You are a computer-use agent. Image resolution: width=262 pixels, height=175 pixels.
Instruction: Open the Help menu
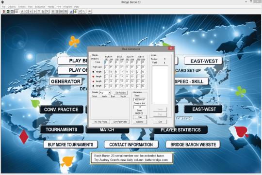pos(77,7)
